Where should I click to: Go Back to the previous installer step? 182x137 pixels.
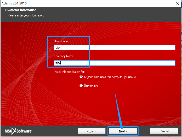coord(92,131)
